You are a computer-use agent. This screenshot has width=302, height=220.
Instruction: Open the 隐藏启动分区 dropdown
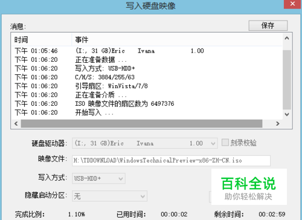[x=110, y=196]
